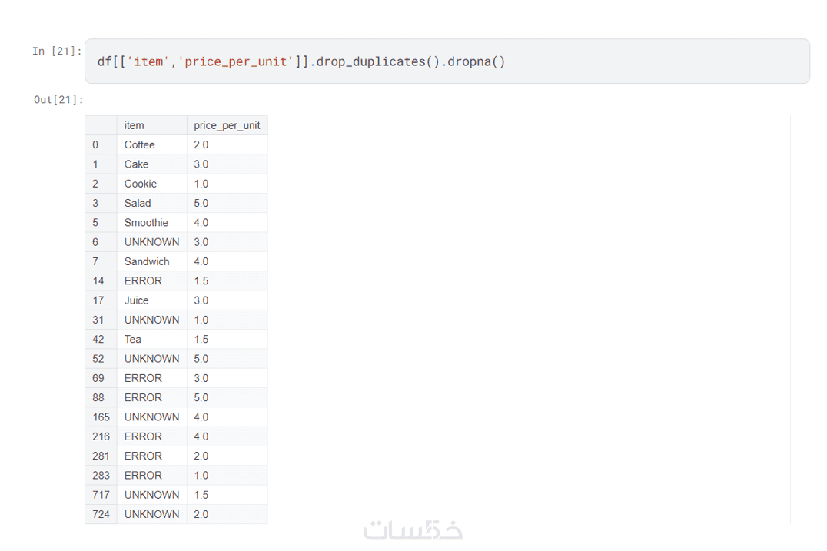Screen dimensions: 827x551
Task: Click the empty top-left table header cell
Action: (x=101, y=125)
